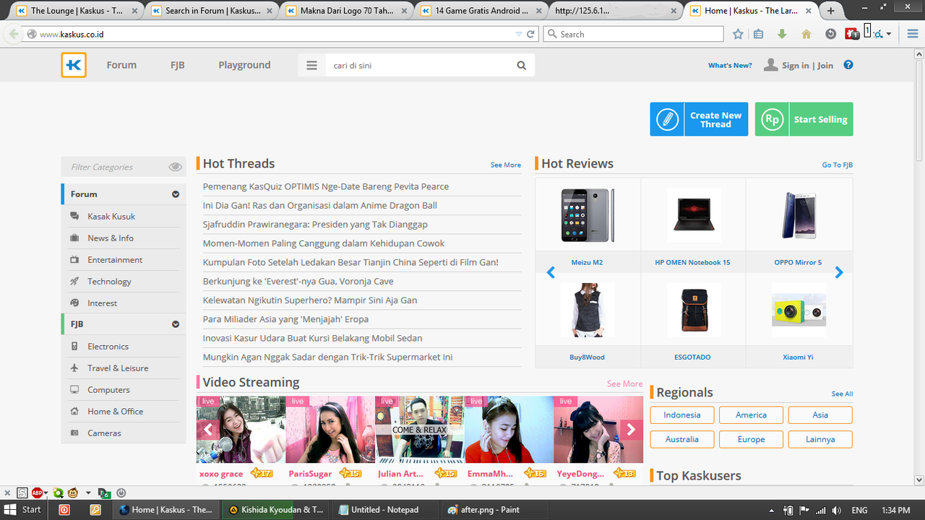Click the Adblock Plus tray icon
This screenshot has height=520, width=925.
click(x=37, y=493)
